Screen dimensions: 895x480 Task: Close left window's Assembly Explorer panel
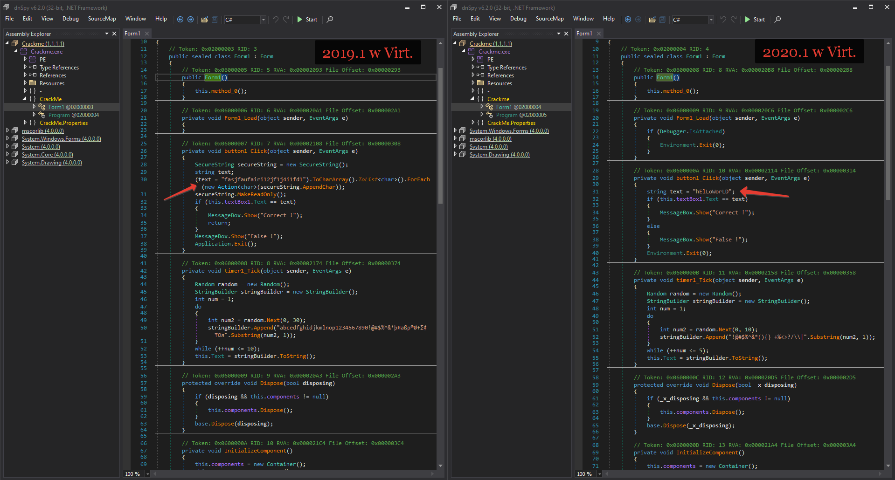point(114,34)
